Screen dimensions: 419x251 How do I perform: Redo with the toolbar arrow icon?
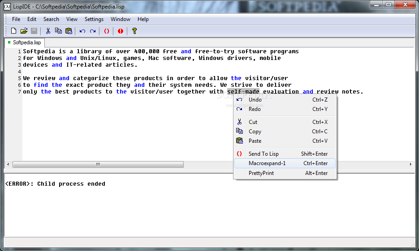coord(93,31)
